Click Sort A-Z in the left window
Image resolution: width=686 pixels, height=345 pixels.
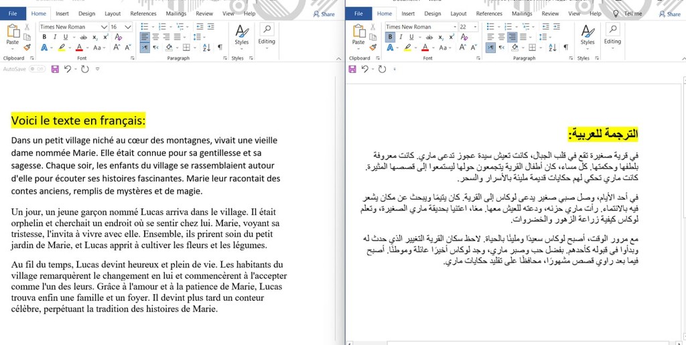click(x=207, y=48)
